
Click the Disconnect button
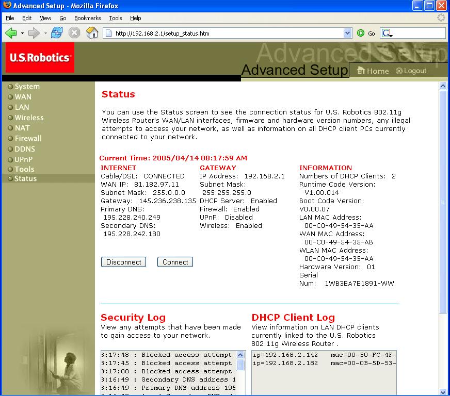(124, 262)
